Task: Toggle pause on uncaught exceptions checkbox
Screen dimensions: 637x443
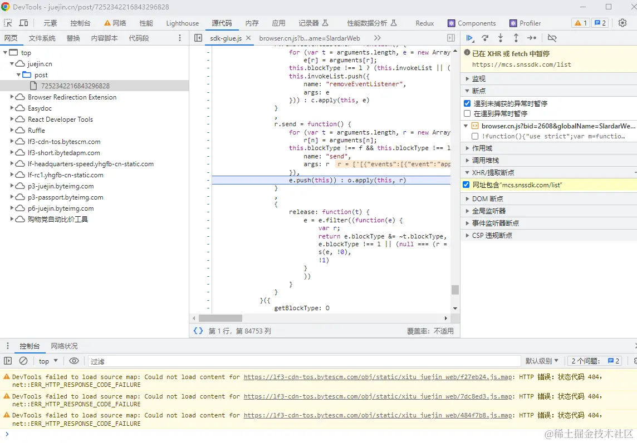Action: 467,103
